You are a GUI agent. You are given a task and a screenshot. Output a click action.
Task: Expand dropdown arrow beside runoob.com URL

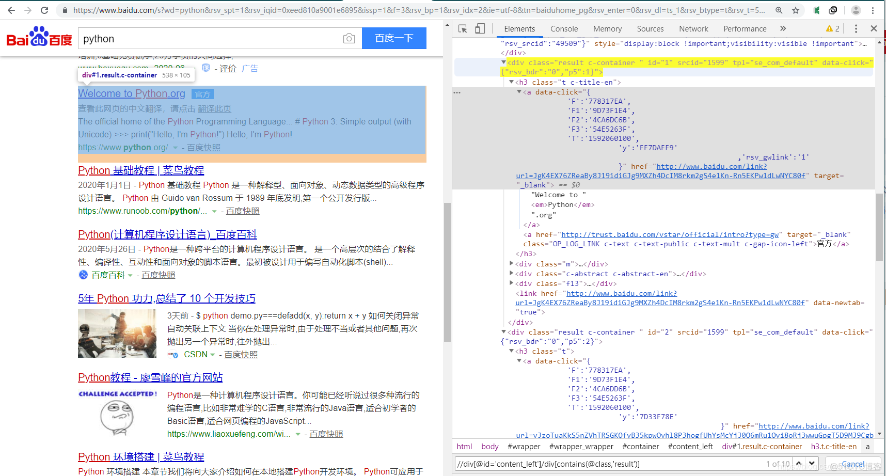point(214,212)
